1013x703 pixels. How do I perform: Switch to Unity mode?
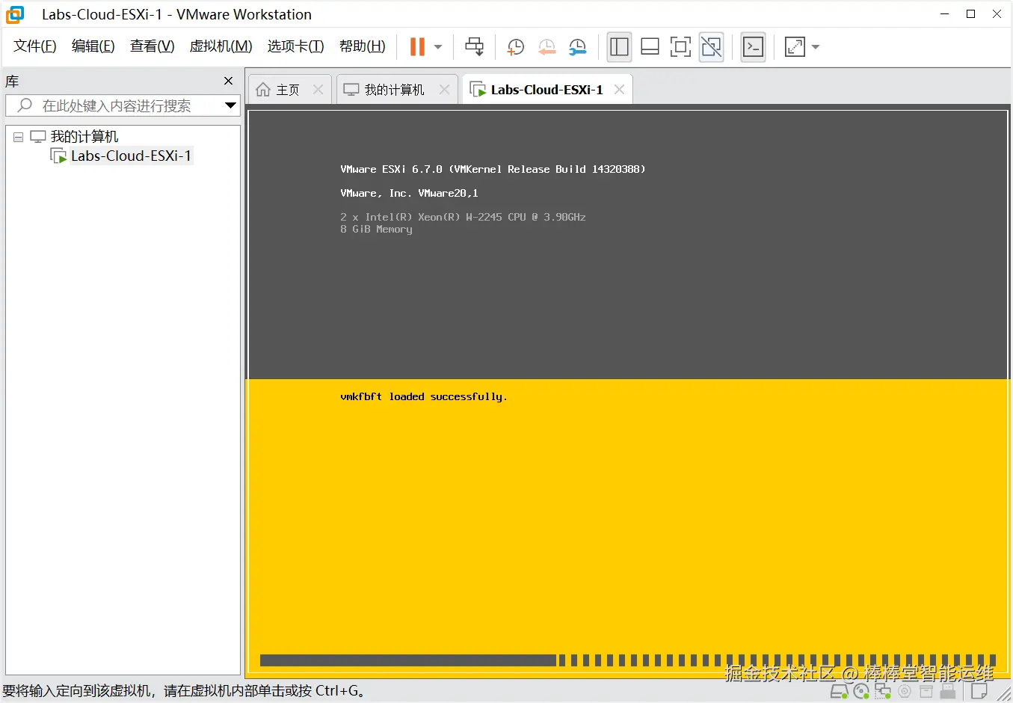(x=711, y=46)
